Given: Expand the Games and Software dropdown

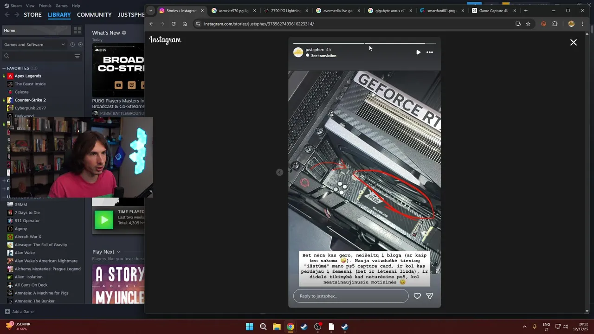Looking at the screenshot, I should click(x=34, y=45).
